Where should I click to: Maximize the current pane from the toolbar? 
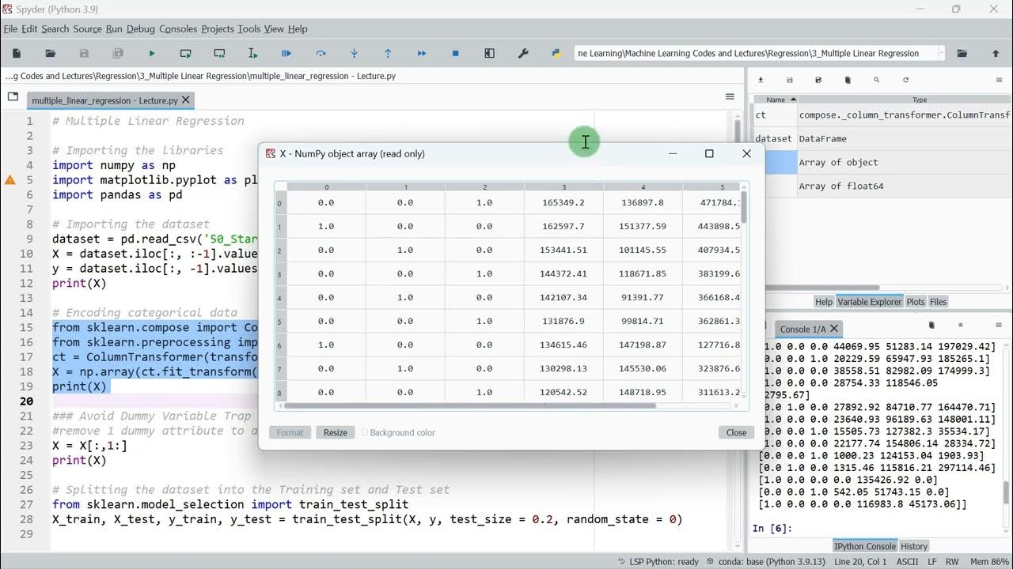coord(489,53)
